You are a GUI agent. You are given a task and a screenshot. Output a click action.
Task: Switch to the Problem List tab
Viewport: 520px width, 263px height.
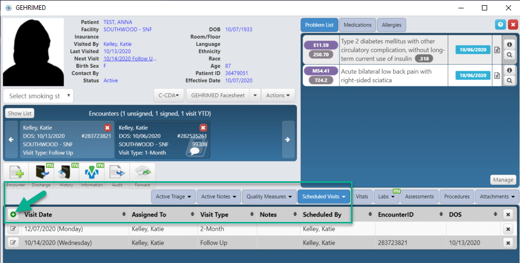319,25
